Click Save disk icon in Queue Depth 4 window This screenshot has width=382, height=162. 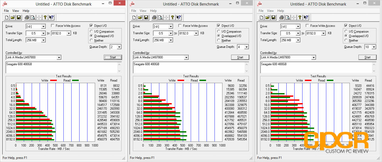pyautogui.click(x=146, y=18)
